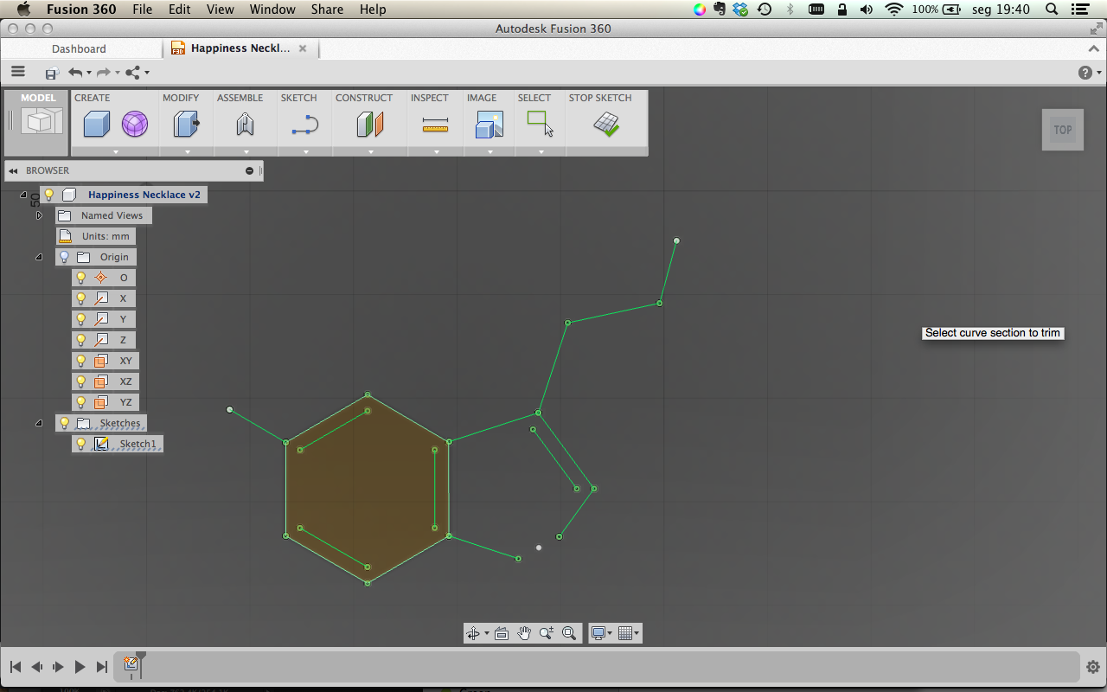The image size is (1107, 692).
Task: Jump to the timeline beginning
Action: (16, 667)
